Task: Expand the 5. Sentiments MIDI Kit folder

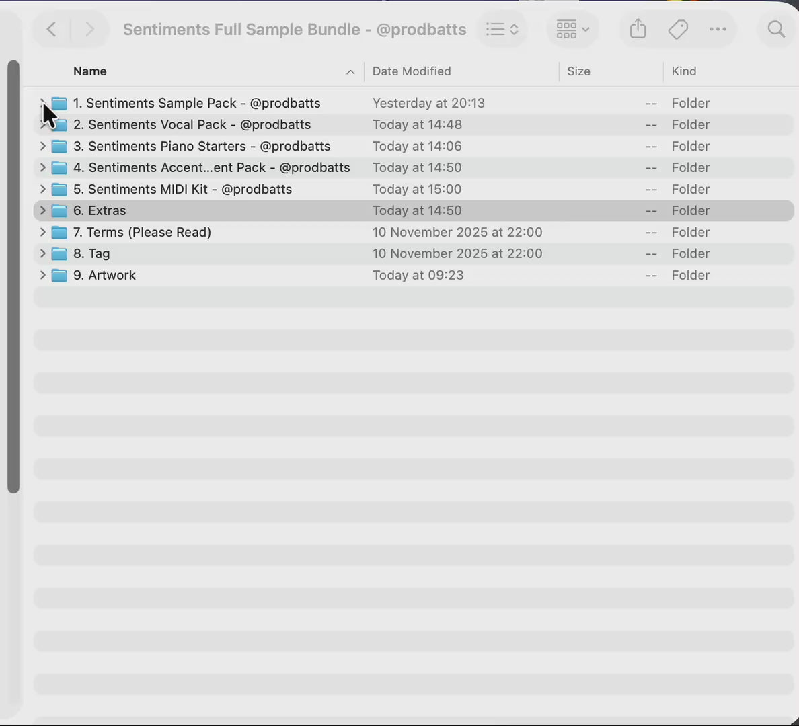Action: click(x=42, y=189)
